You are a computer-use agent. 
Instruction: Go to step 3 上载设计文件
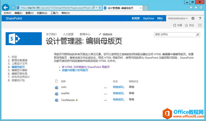click(19, 64)
